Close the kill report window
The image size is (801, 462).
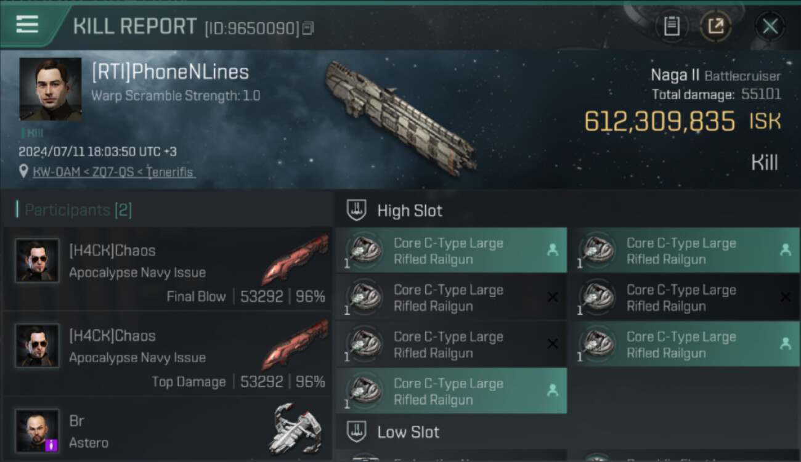tap(770, 26)
